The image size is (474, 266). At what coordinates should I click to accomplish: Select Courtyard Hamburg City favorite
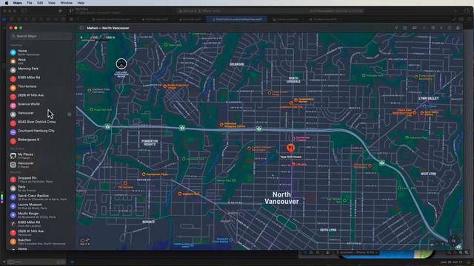(x=41, y=132)
